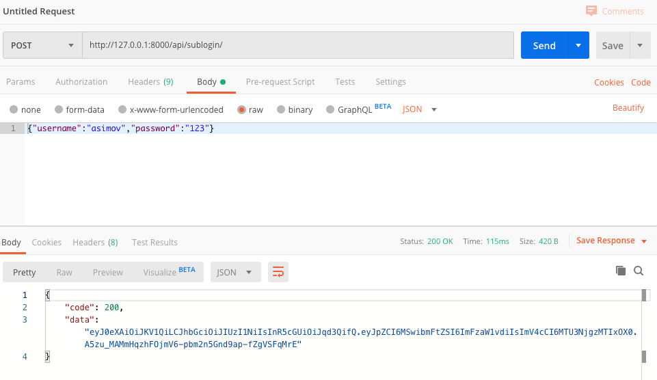
Task: Open the response format JSON dropdown
Action: (235, 272)
